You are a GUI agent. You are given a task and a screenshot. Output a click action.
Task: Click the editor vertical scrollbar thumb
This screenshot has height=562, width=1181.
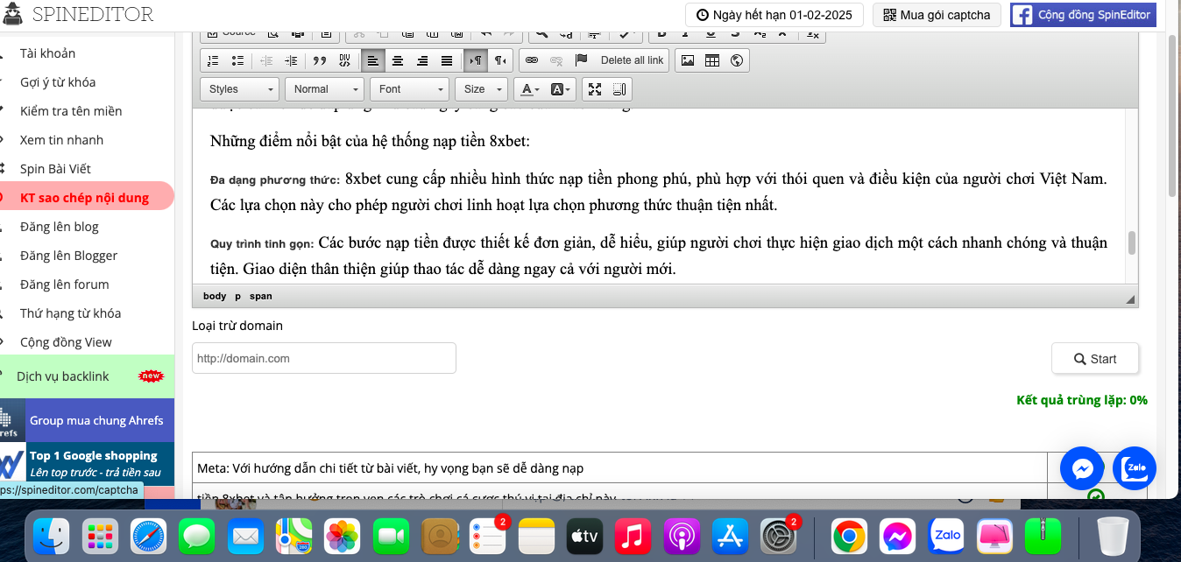tap(1131, 242)
